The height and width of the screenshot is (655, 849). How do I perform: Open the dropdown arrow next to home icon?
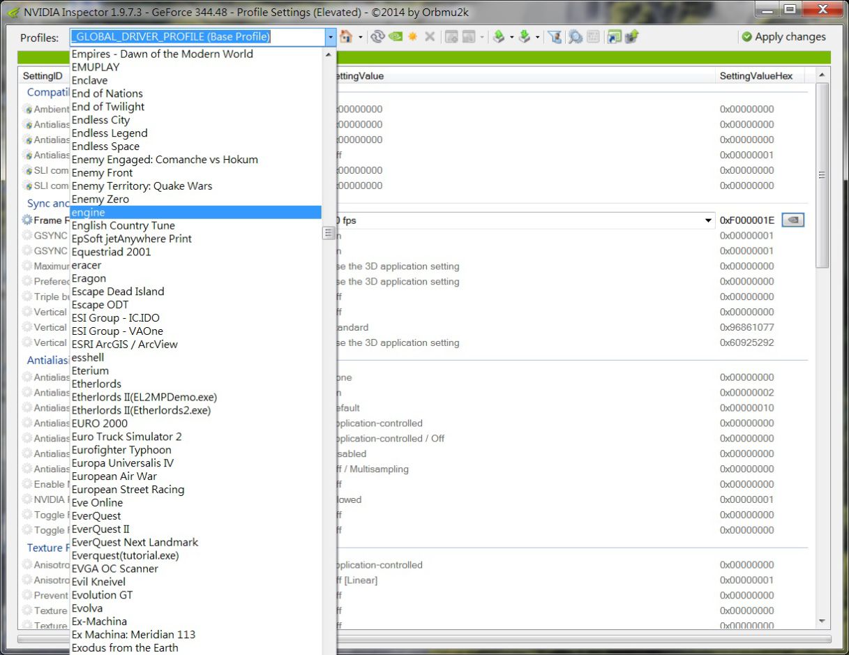pyautogui.click(x=361, y=37)
